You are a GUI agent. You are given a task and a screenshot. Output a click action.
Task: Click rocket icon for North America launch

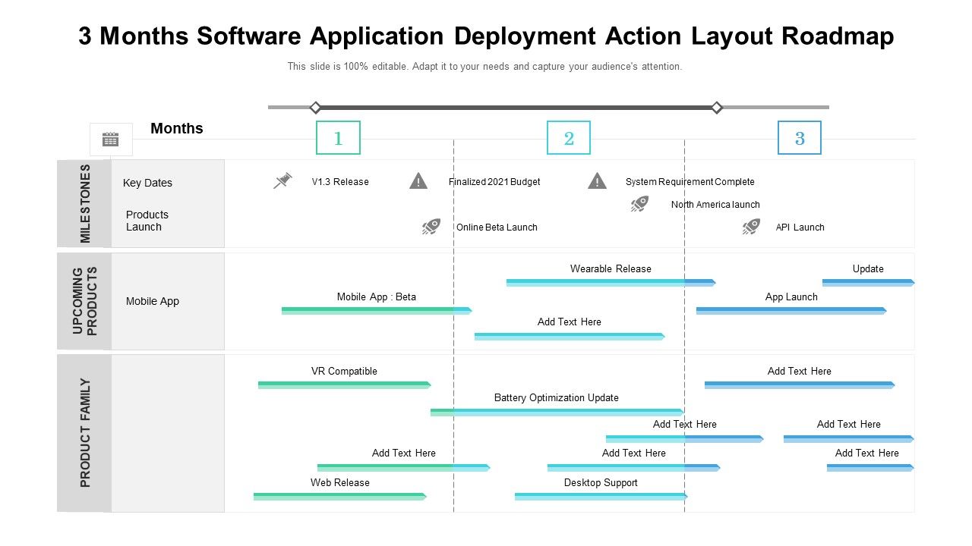tap(639, 203)
